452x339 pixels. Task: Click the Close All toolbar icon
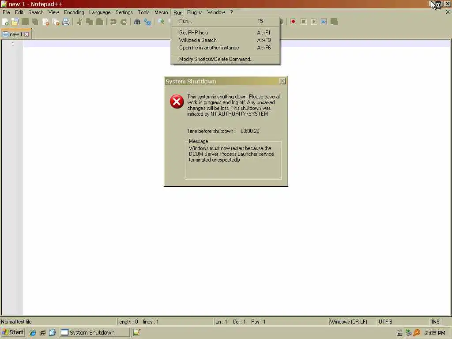[56, 22]
